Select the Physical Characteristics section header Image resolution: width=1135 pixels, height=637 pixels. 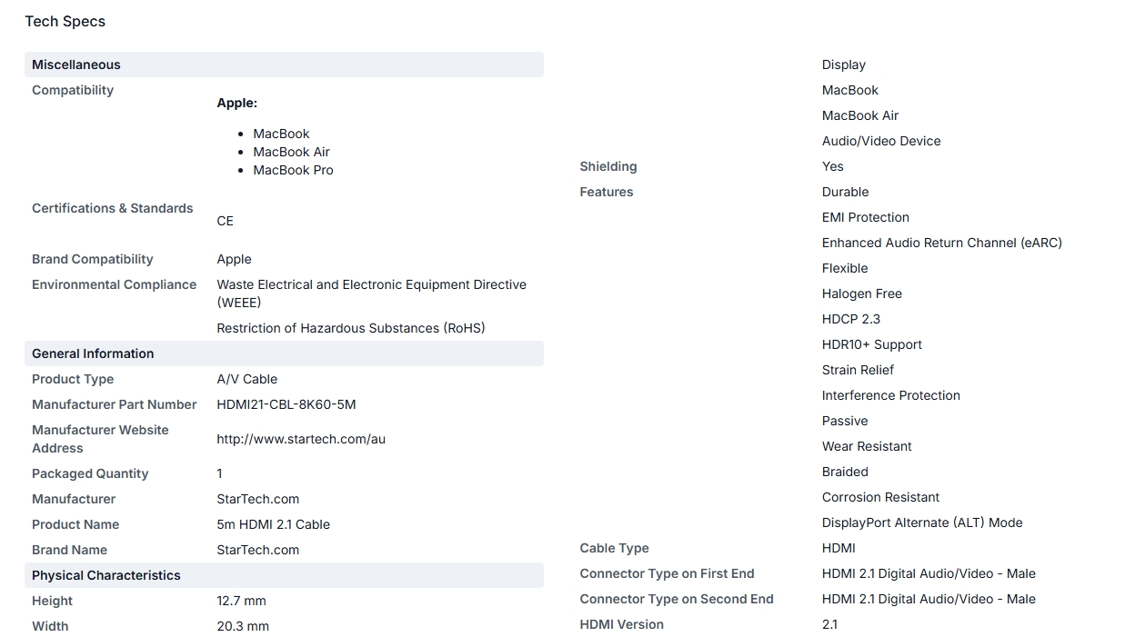click(x=284, y=575)
